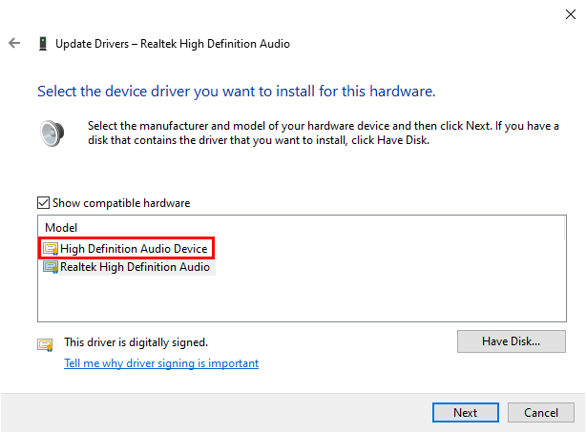Click the "Select the device driver" heading
586x433 pixels.
click(x=236, y=92)
